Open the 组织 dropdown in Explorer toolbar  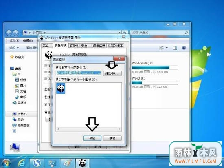click(14, 48)
